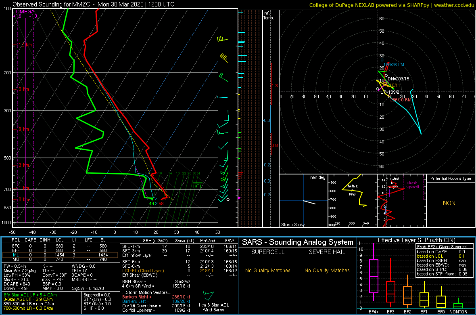476x315 pixels.
Task: Click the weather.cod.edu NEXLAB header text
Action: tap(392, 5)
